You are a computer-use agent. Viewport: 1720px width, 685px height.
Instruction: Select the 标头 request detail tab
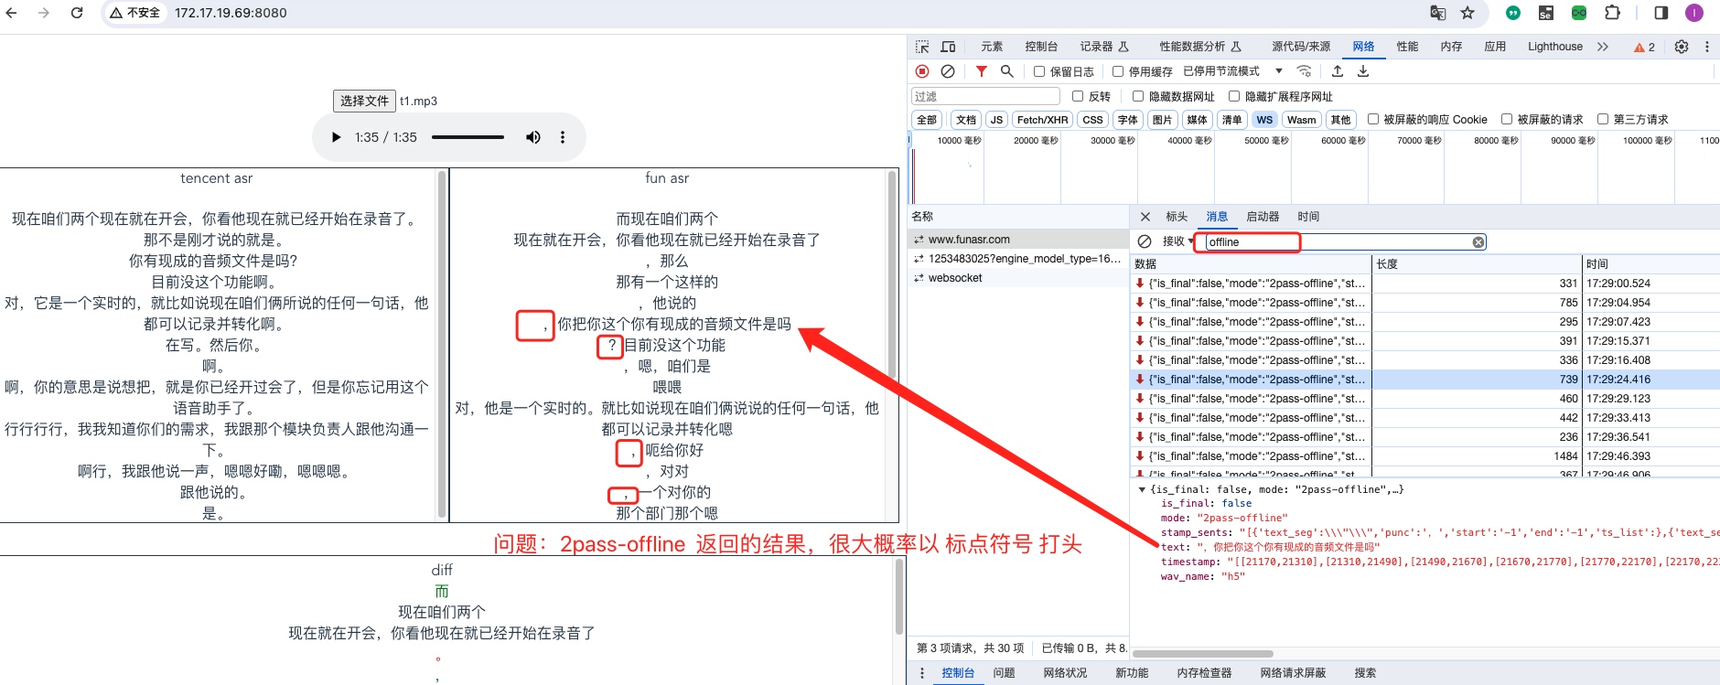tap(1177, 217)
